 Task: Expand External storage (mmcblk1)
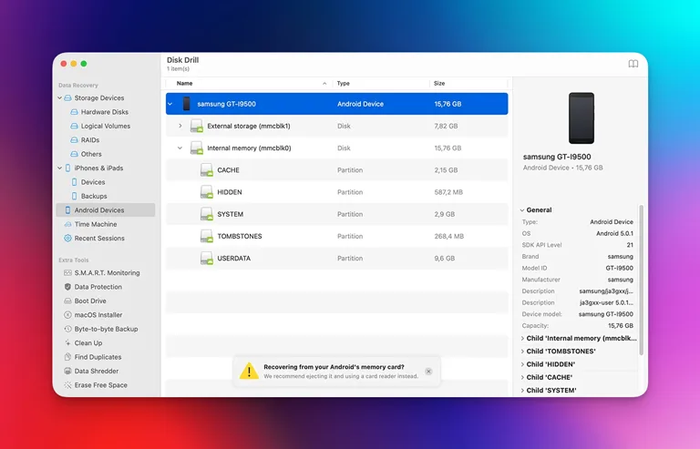180,126
